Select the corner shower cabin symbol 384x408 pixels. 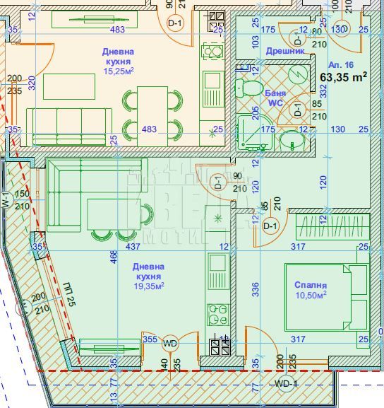point(255,133)
